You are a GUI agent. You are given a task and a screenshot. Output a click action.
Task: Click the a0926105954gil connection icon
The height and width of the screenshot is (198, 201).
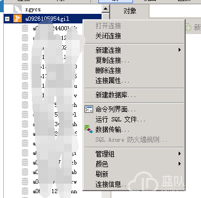coord(18,19)
